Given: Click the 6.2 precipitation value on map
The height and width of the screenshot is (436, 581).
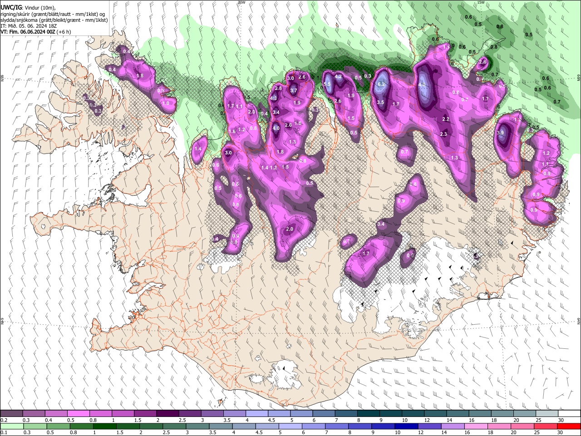Looking at the screenshot, I should [381, 84].
